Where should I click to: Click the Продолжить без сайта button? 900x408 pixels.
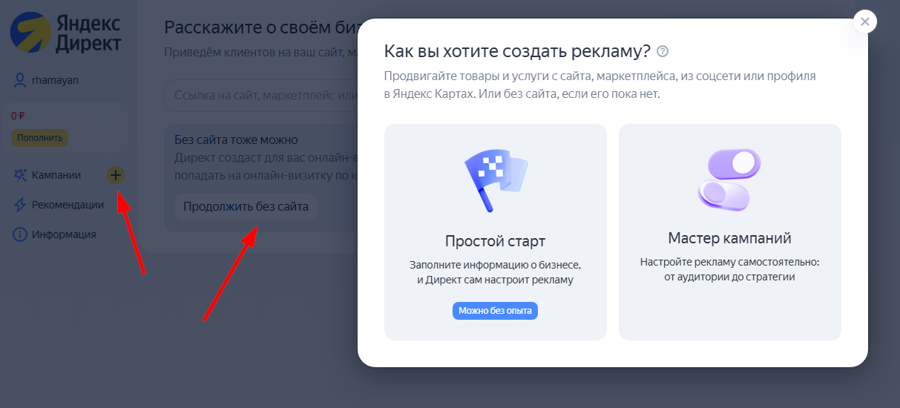[246, 207]
